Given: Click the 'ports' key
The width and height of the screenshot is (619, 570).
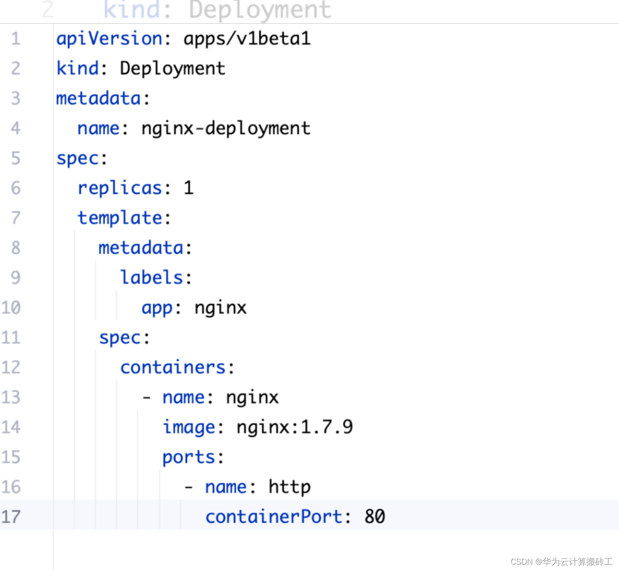Looking at the screenshot, I should point(188,458).
